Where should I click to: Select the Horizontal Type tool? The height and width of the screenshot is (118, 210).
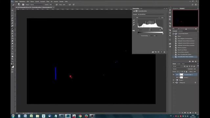(12, 49)
